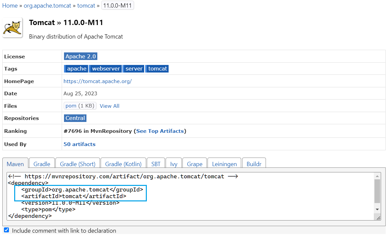View the 50 artifacts usage link
Screen dimensions: 389x236
point(80,144)
